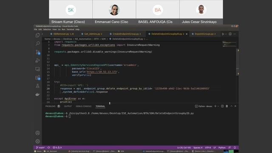
Task: Change indentation via 'Spaces: 4'
Action: [198, 147]
